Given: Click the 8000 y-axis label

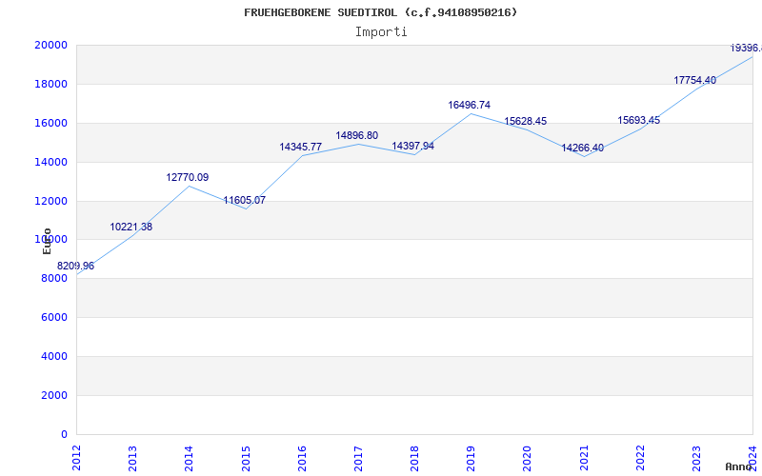Looking at the screenshot, I should coord(54,278).
